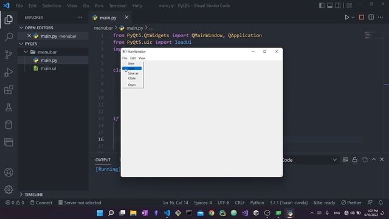Collapse the menubar folder
Image resolution: width=389 pixels, height=219 pixels.
click(x=26, y=52)
